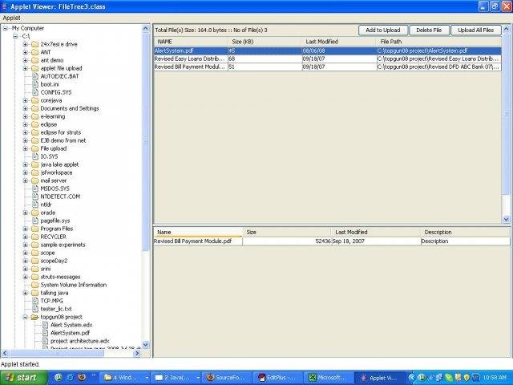Click the ANT folder icon

pos(35,52)
